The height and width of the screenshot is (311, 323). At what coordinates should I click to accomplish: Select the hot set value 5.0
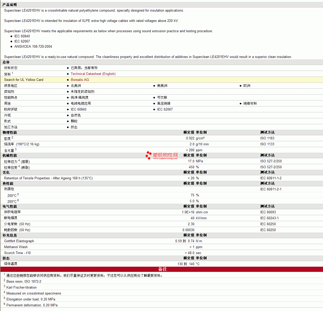[192, 201]
